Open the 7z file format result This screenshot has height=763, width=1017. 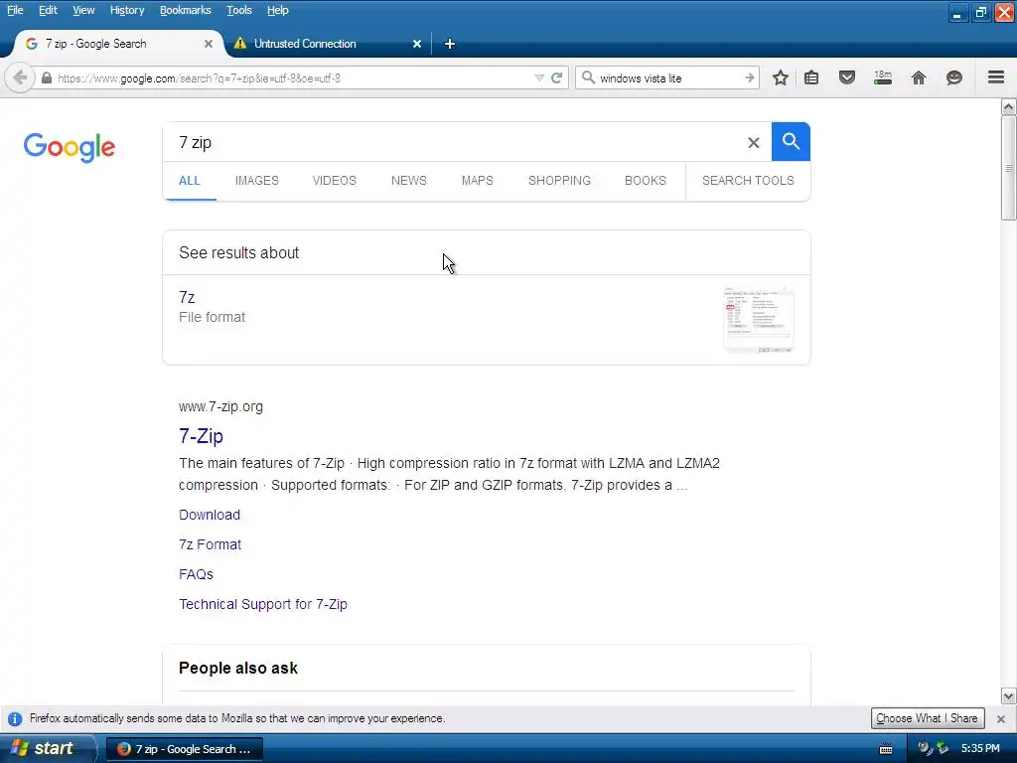(x=187, y=297)
